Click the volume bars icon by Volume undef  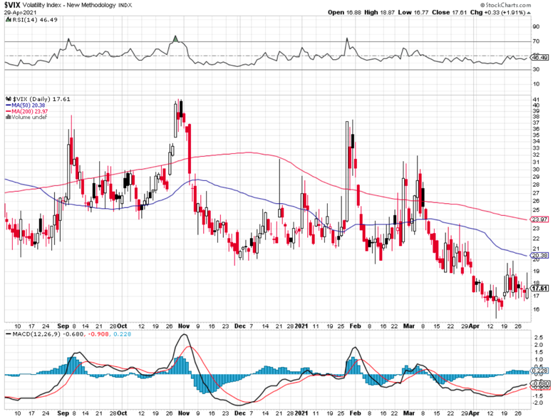[x=7, y=118]
